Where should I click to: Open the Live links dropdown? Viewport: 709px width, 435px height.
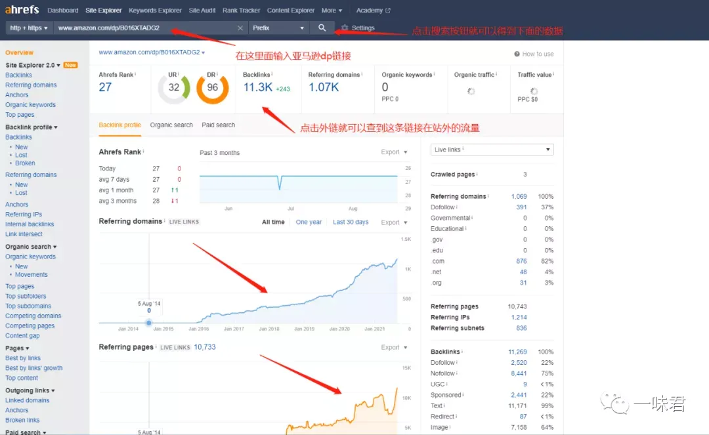[x=492, y=150]
